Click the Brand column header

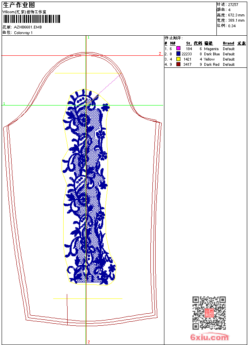(228, 43)
